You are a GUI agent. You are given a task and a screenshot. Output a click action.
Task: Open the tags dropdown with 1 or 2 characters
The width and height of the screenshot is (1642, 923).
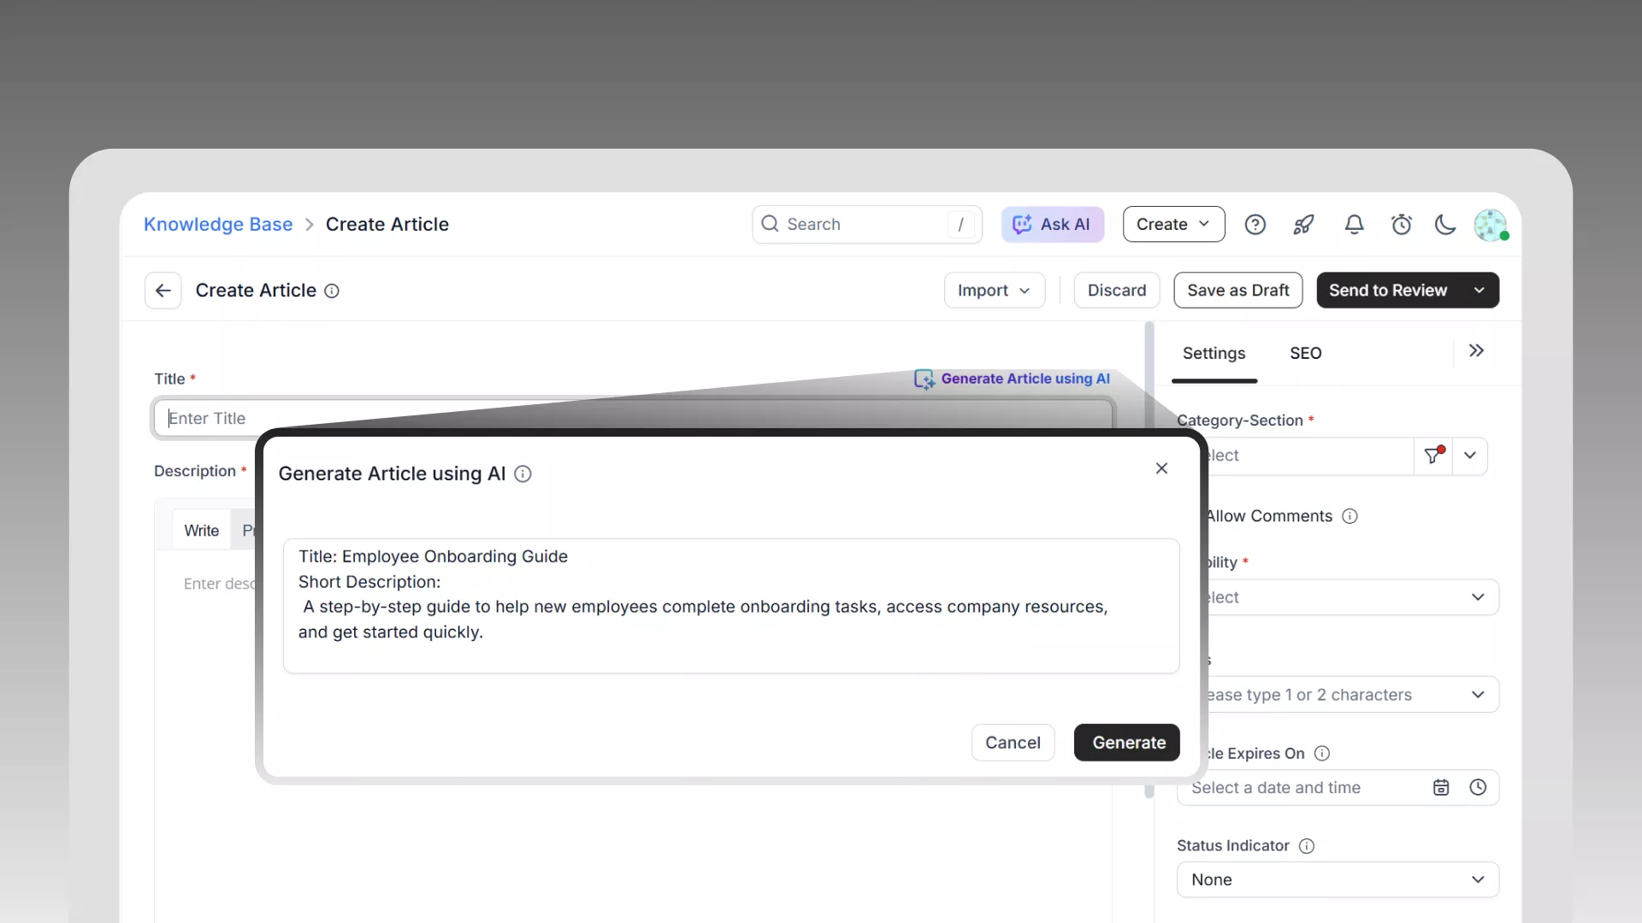click(1338, 695)
